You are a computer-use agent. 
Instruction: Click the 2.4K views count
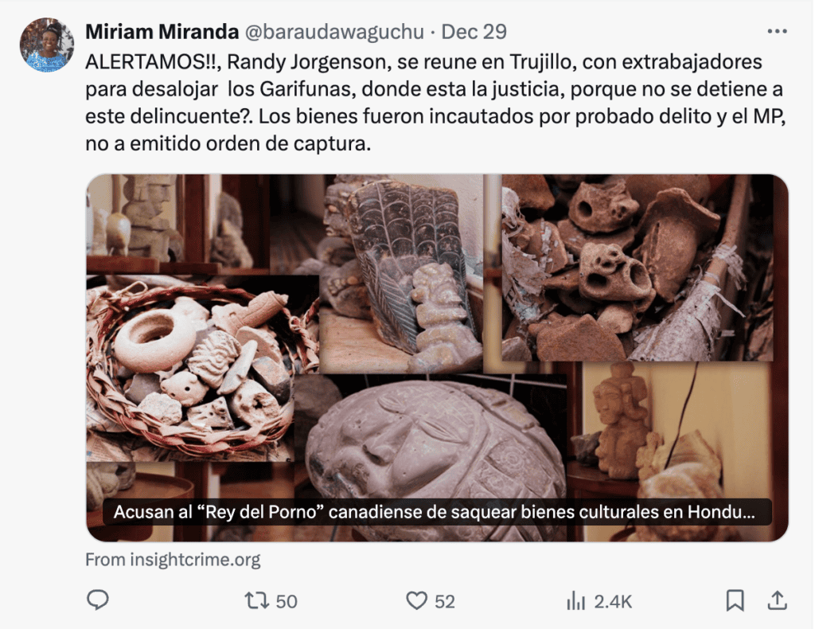pyautogui.click(x=613, y=601)
